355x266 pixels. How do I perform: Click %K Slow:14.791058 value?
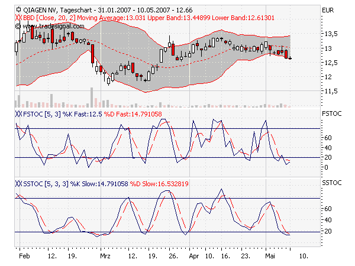[99, 184]
